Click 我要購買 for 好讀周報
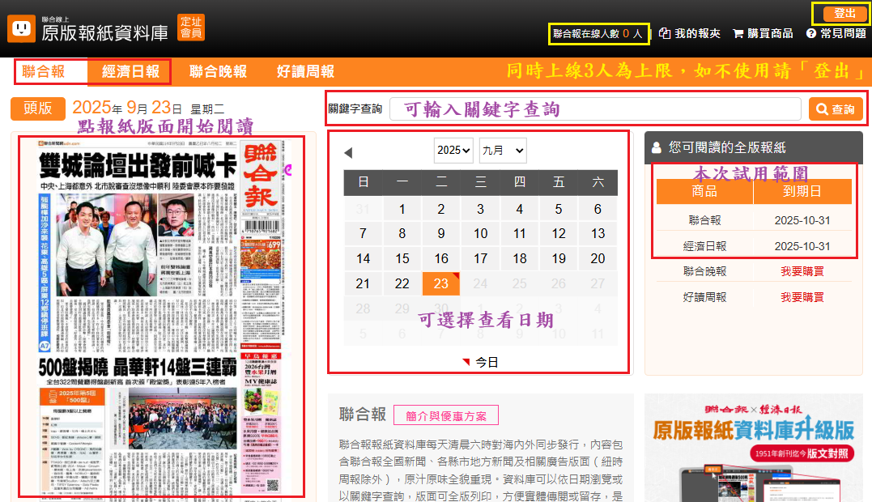This screenshot has width=872, height=502. [802, 297]
